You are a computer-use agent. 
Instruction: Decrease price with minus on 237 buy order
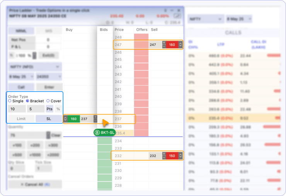click(x=95, y=121)
